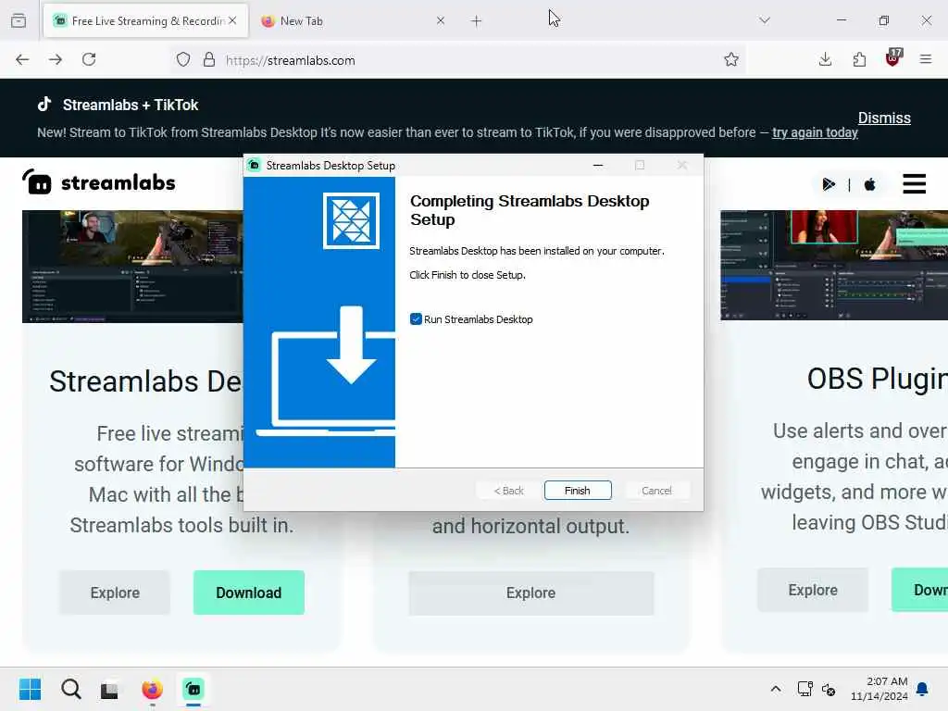Open a new browser tab
The image size is (948, 711).
pos(477,21)
